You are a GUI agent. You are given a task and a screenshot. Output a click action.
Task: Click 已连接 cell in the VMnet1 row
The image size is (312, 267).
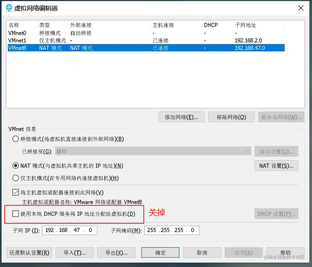(161, 41)
